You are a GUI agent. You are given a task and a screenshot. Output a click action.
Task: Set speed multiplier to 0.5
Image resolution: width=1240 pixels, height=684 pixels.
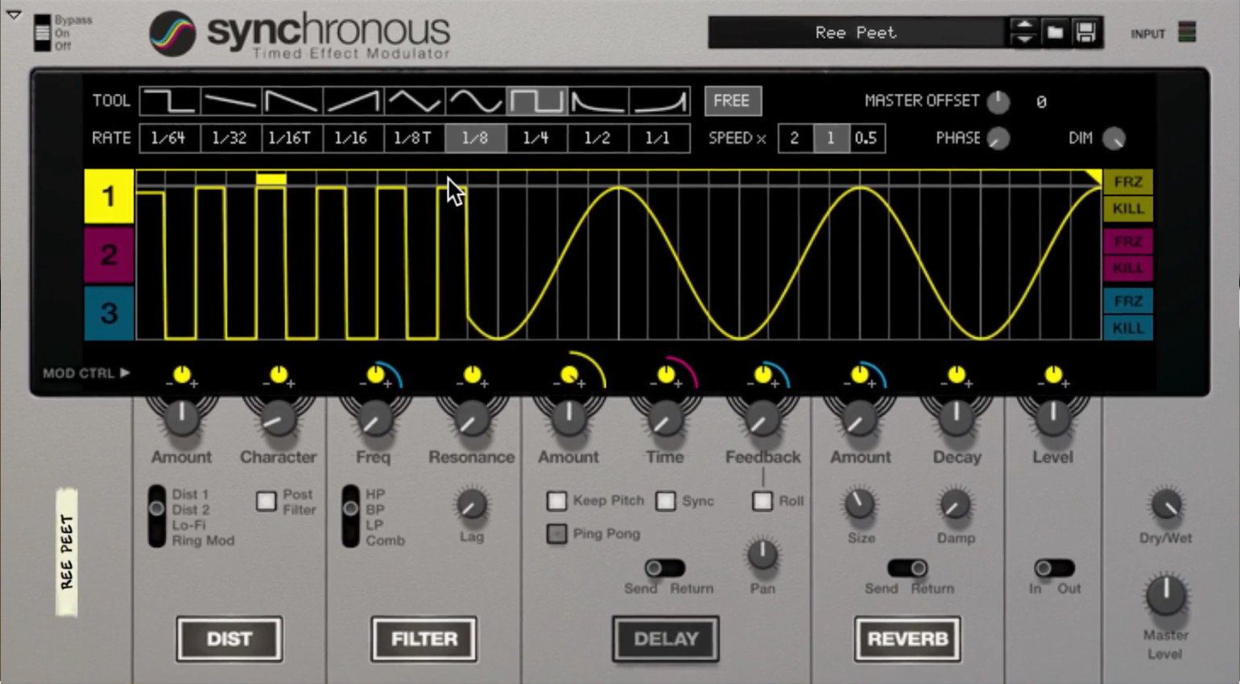click(866, 138)
